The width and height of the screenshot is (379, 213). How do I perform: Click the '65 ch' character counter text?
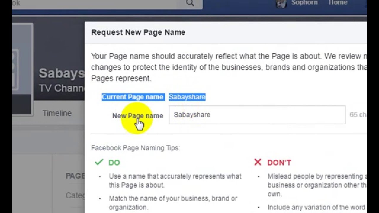click(x=358, y=115)
